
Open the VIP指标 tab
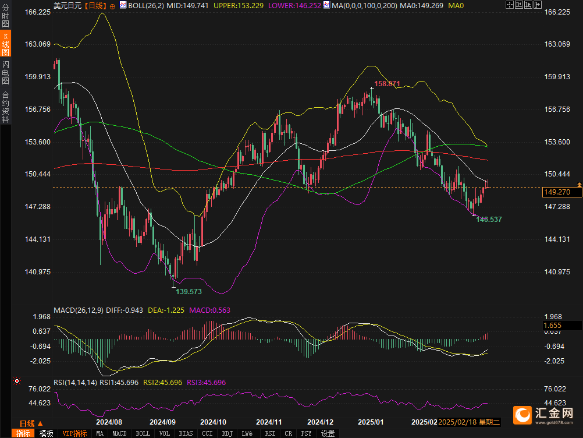(74, 433)
